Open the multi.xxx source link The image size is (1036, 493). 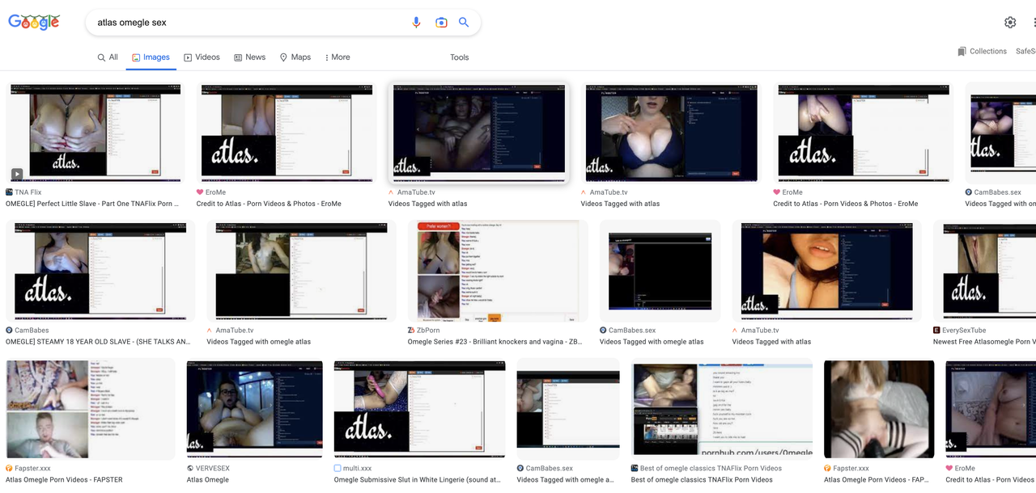[x=357, y=469]
